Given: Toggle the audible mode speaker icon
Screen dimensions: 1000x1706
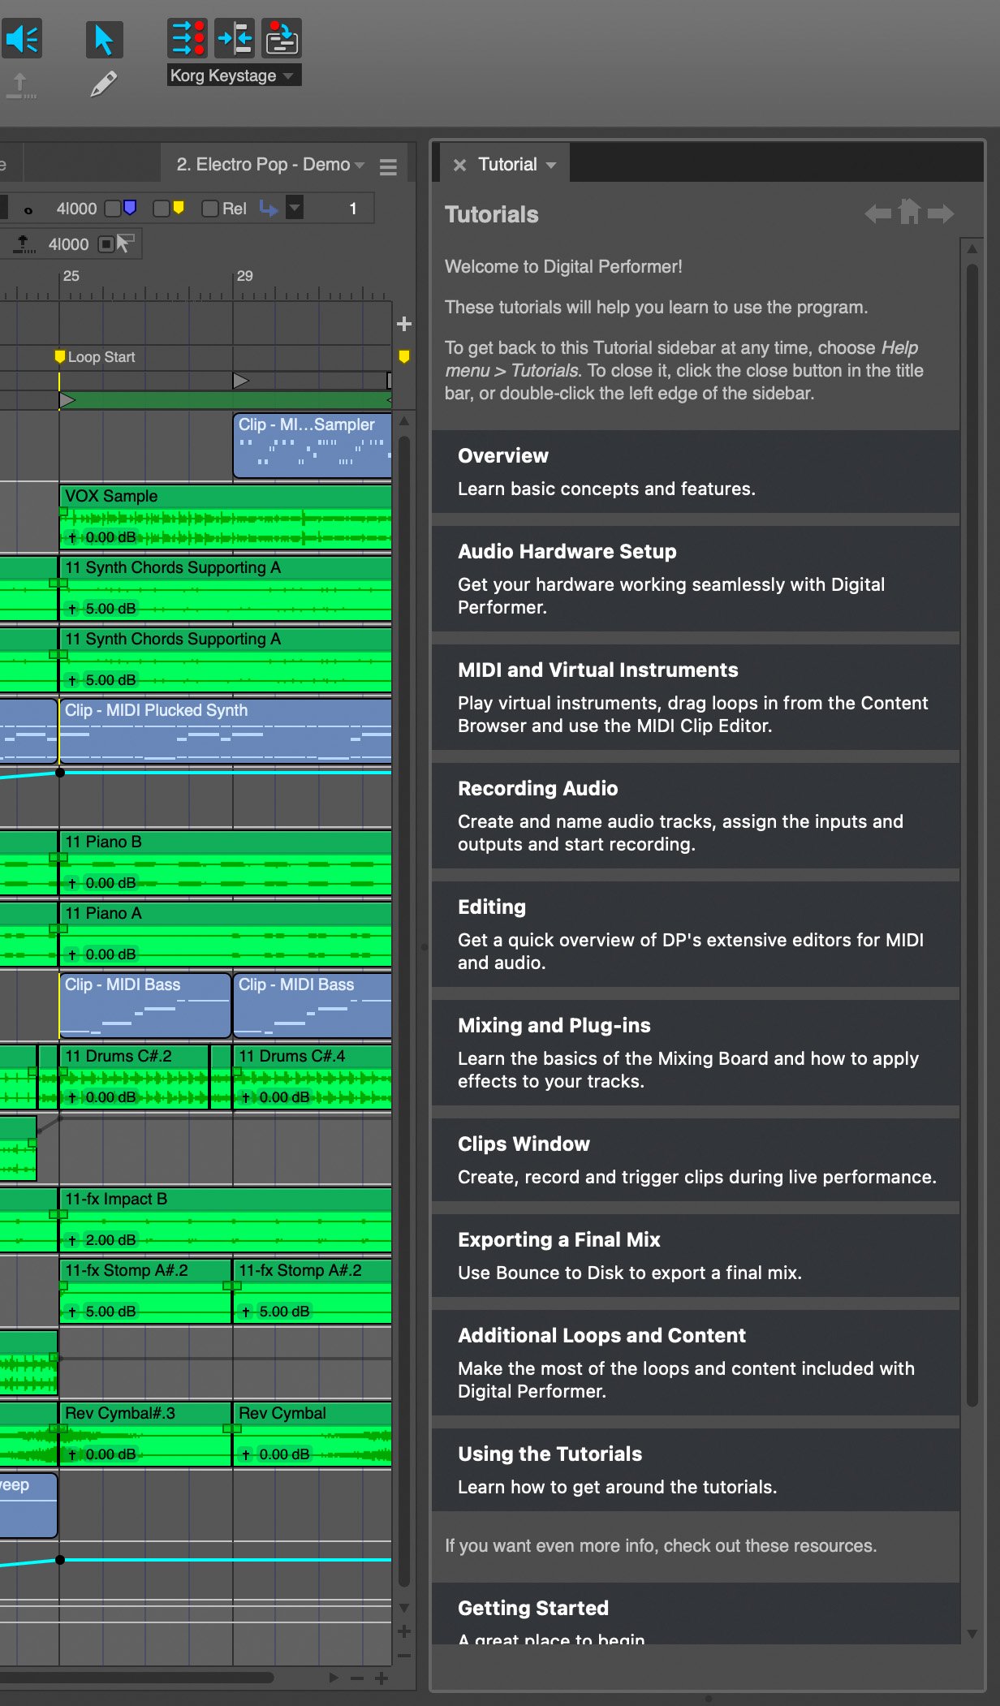Looking at the screenshot, I should pyautogui.click(x=22, y=39).
